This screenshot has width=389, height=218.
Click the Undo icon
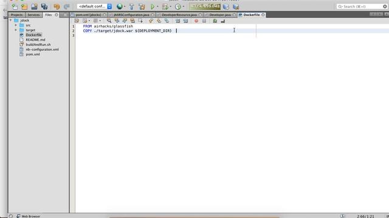(x=57, y=7)
